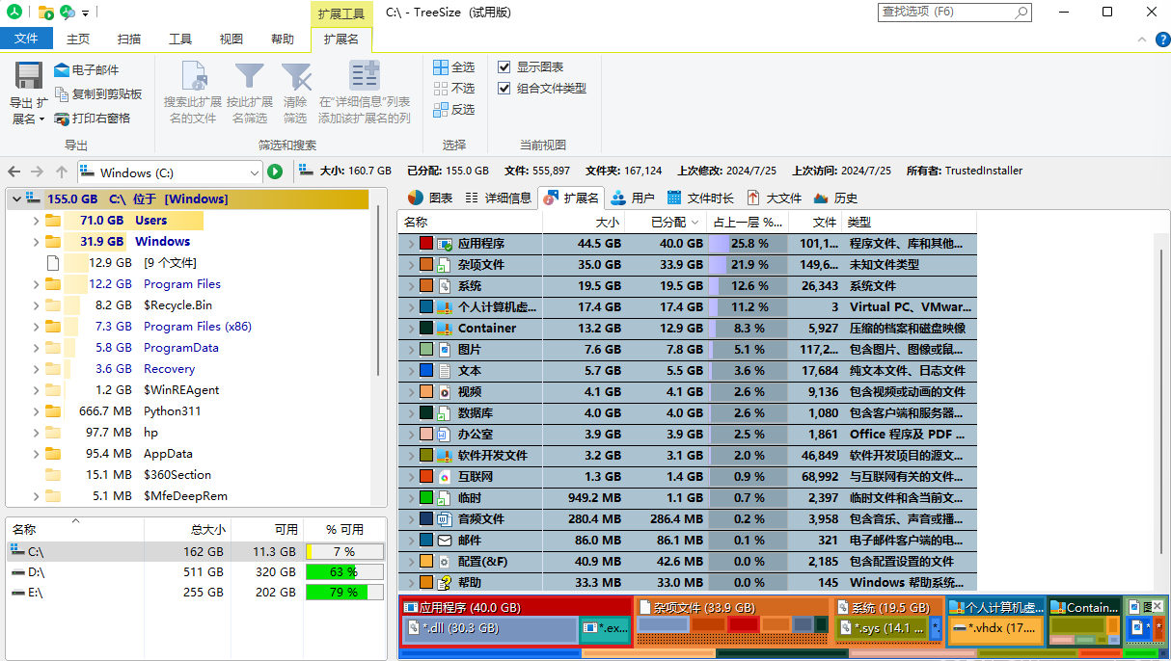The image size is (1171, 661).
Task: Open the Windows (C:) drive dropdown
Action: coord(253,171)
